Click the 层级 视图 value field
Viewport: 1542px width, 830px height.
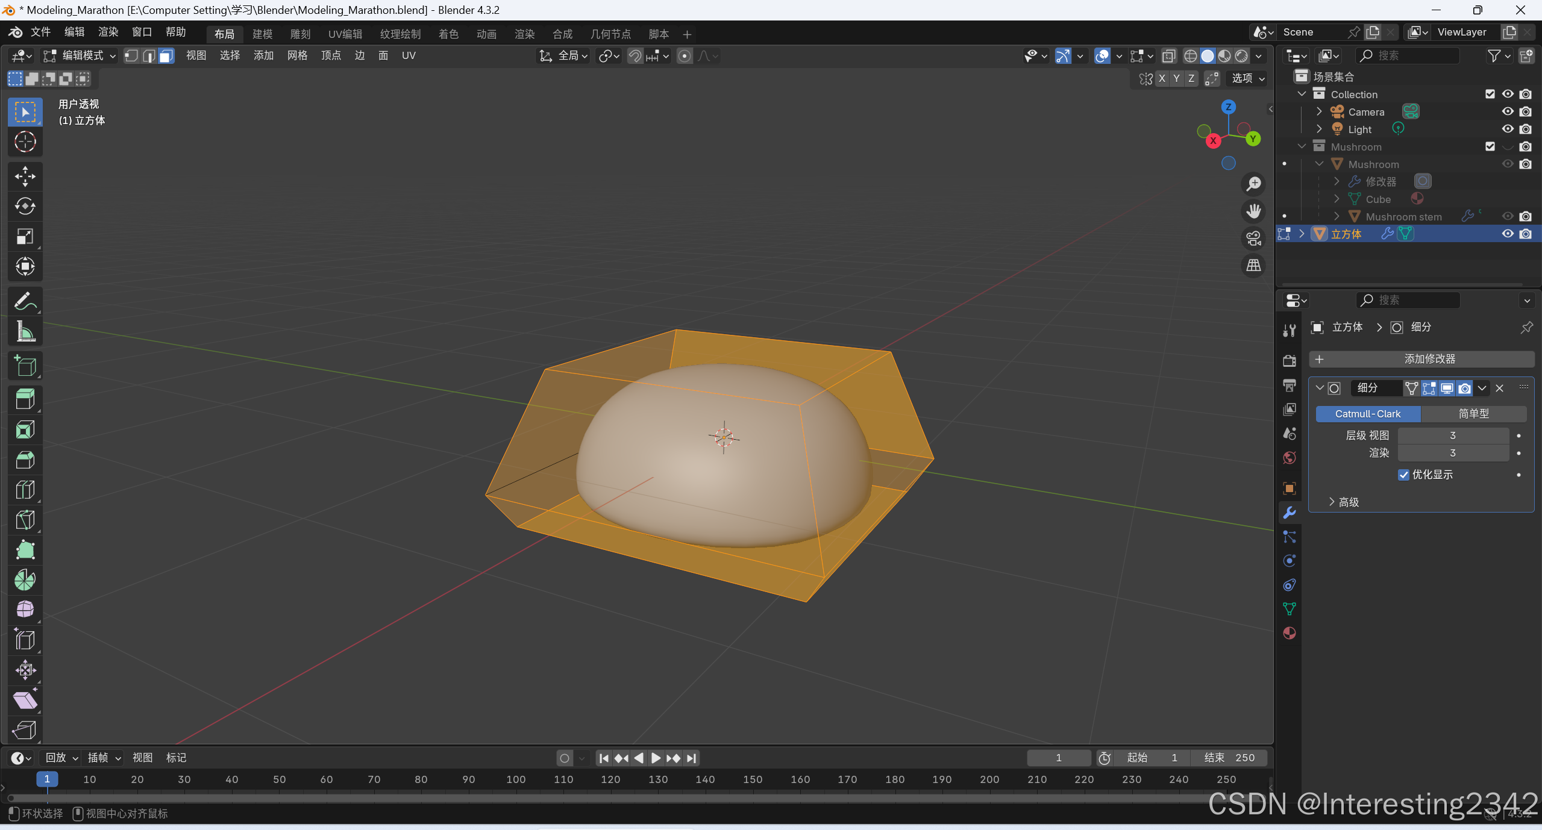1452,435
